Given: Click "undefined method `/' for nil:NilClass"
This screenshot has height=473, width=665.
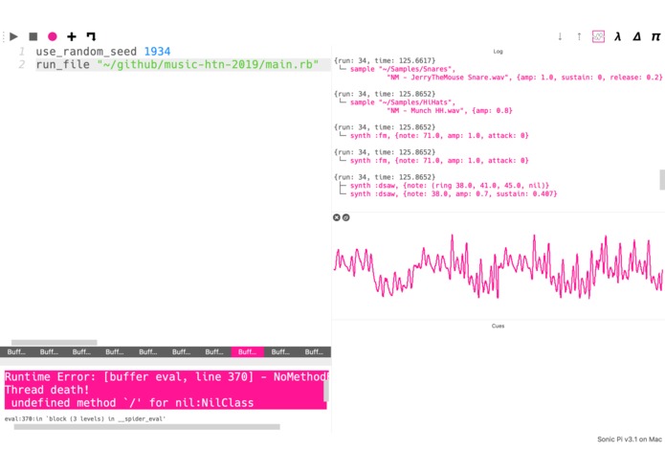Looking at the screenshot, I should click(x=132, y=403).
